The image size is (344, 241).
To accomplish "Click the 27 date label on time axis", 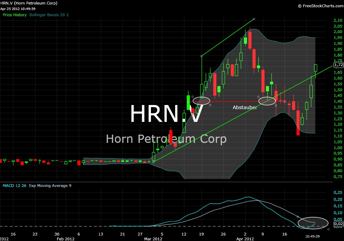I will 140,234.
